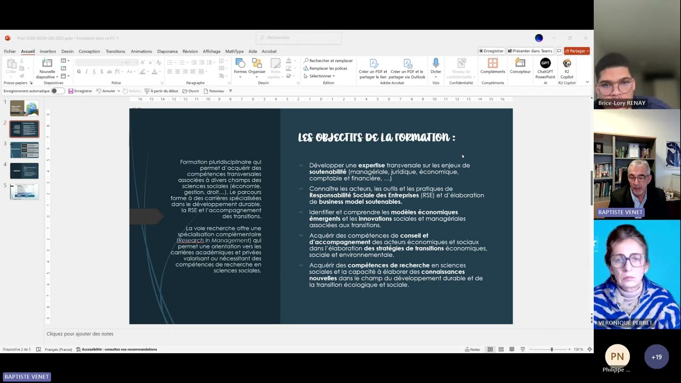Click Français (France) language indicator
This screenshot has width=681, height=383.
[x=59, y=349]
